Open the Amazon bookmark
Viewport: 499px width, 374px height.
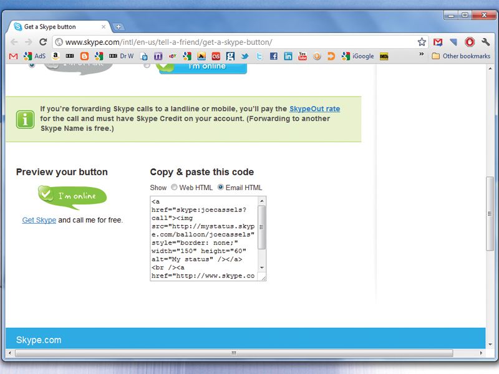[x=56, y=56]
